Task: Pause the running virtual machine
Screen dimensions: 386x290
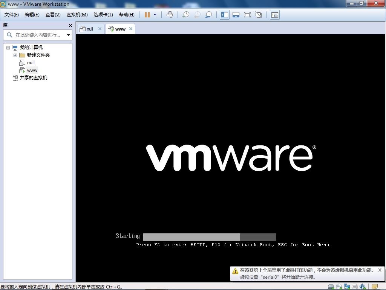Action: click(147, 15)
